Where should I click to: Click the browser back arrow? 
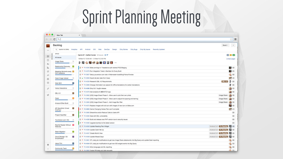pos(47,39)
